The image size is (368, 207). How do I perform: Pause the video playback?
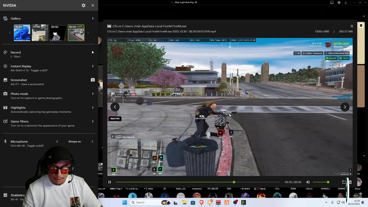[x=110, y=182]
